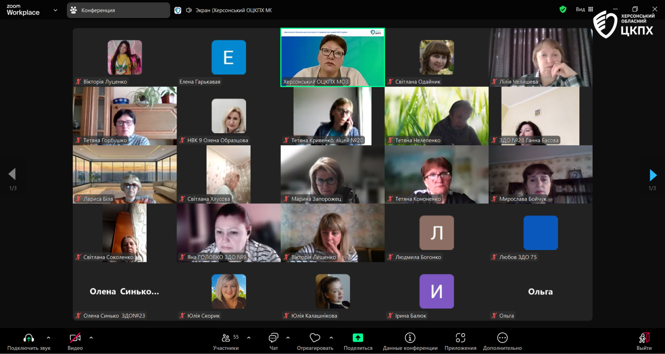Open the Приложения apps icon
Viewport: 665px width, 354px height.
[x=460, y=338]
